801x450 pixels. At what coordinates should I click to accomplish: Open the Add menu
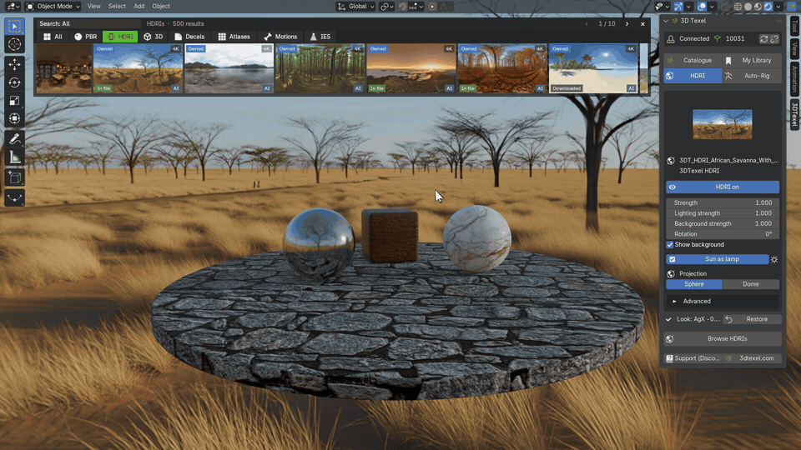[x=139, y=7]
